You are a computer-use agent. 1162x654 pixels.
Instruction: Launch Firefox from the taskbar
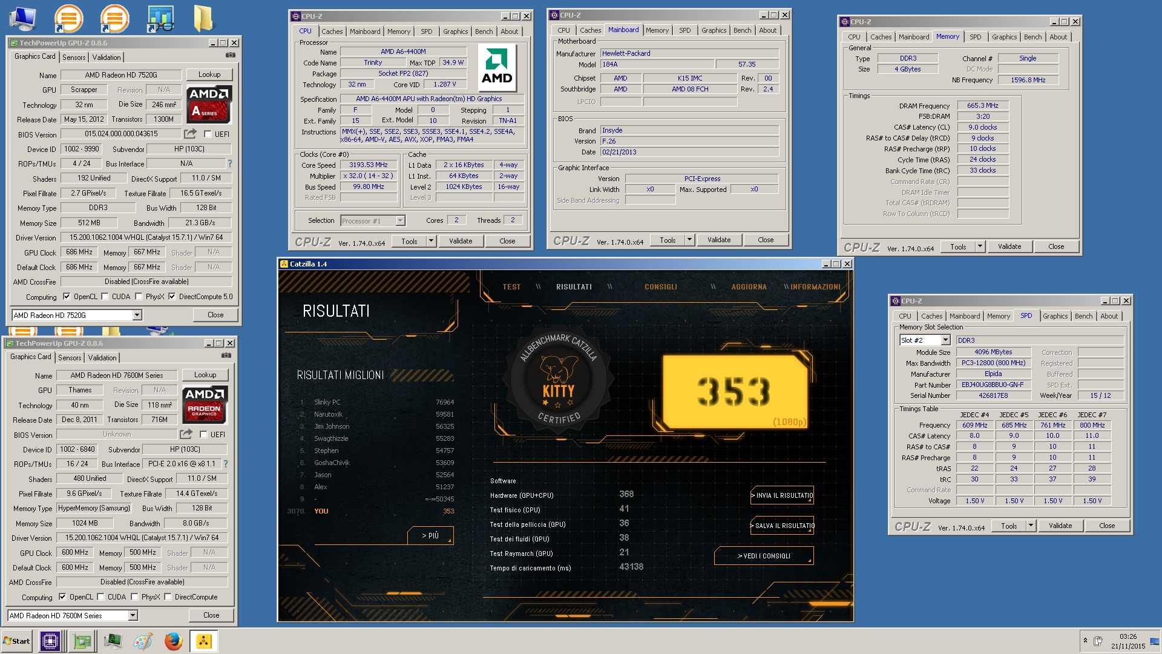click(x=173, y=641)
